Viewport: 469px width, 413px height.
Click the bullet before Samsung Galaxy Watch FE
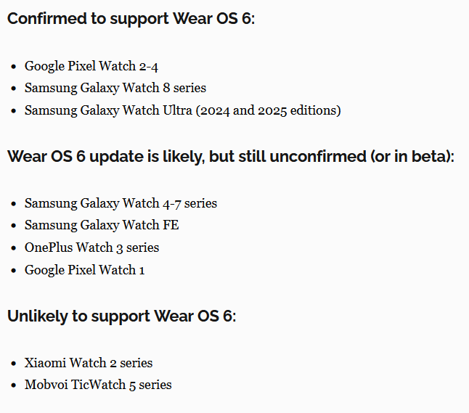tap(14, 226)
